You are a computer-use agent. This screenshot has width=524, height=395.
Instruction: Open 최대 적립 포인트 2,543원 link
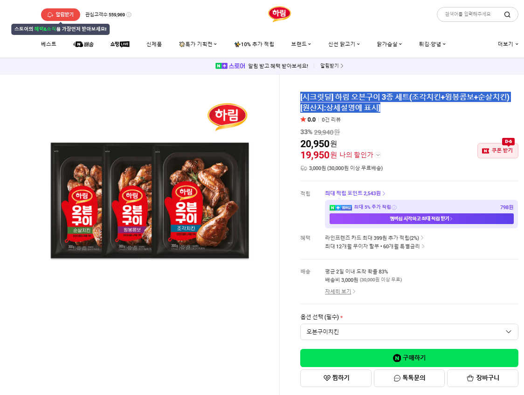[x=355, y=193]
